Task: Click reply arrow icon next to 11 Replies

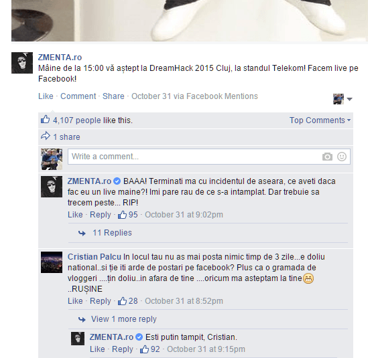Action: [82, 233]
